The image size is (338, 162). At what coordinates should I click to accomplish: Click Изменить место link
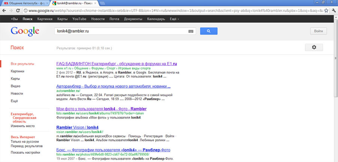pyautogui.click(x=23, y=126)
